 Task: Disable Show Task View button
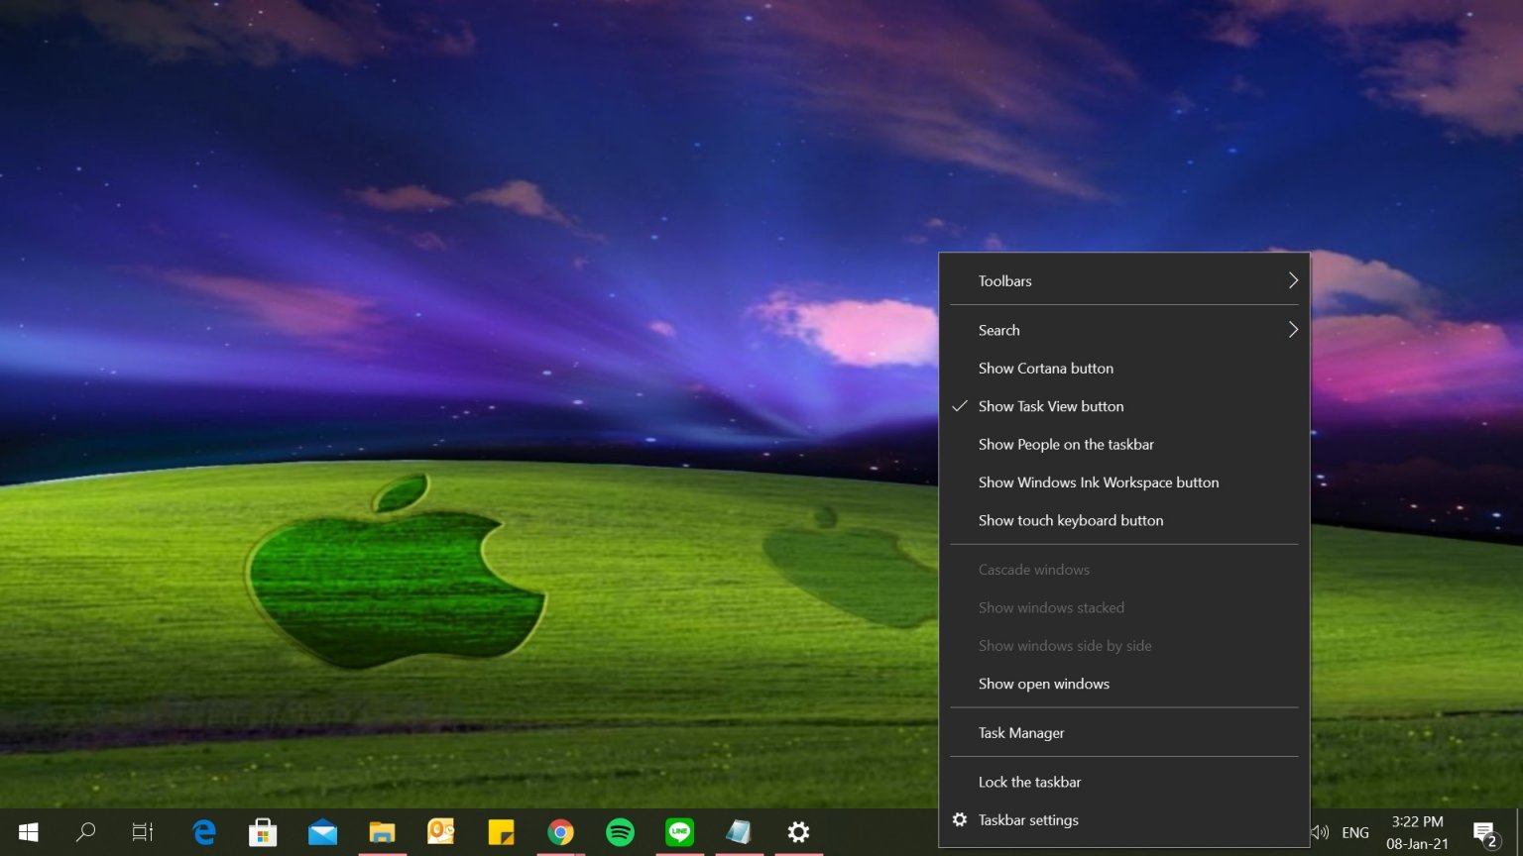pos(1051,406)
